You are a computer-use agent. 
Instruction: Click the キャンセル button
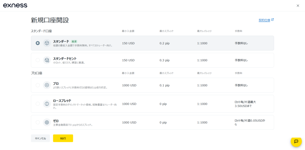pyautogui.click(x=41, y=138)
